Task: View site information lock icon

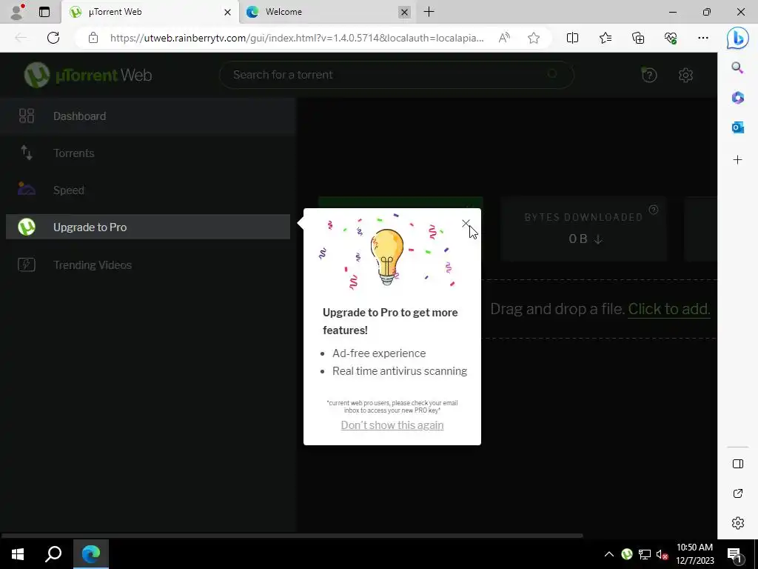Action: click(93, 38)
